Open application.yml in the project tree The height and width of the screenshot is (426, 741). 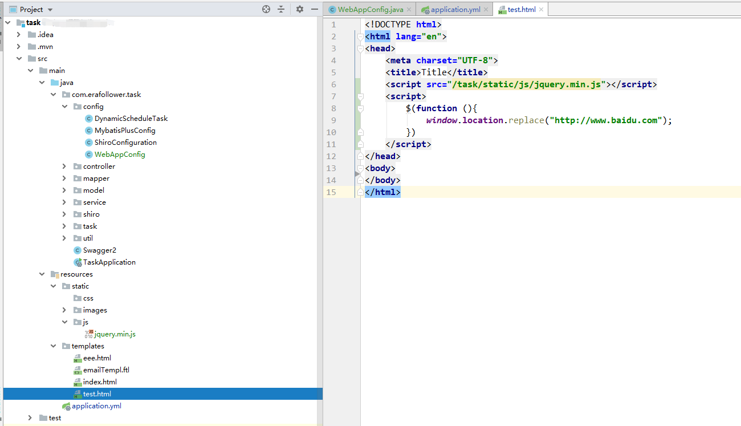pos(96,406)
